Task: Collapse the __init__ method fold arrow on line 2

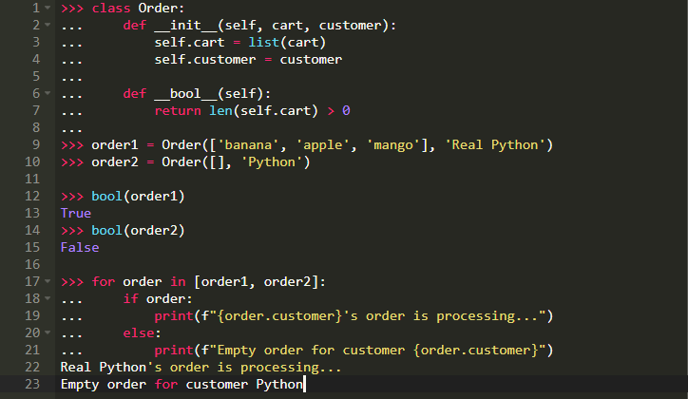Action: (x=48, y=25)
